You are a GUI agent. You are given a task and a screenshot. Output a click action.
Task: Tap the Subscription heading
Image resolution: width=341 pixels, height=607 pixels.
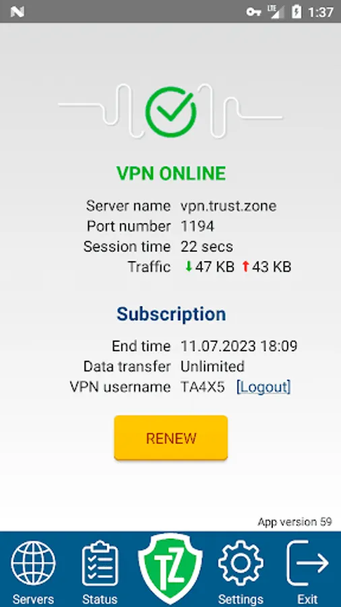tap(171, 314)
